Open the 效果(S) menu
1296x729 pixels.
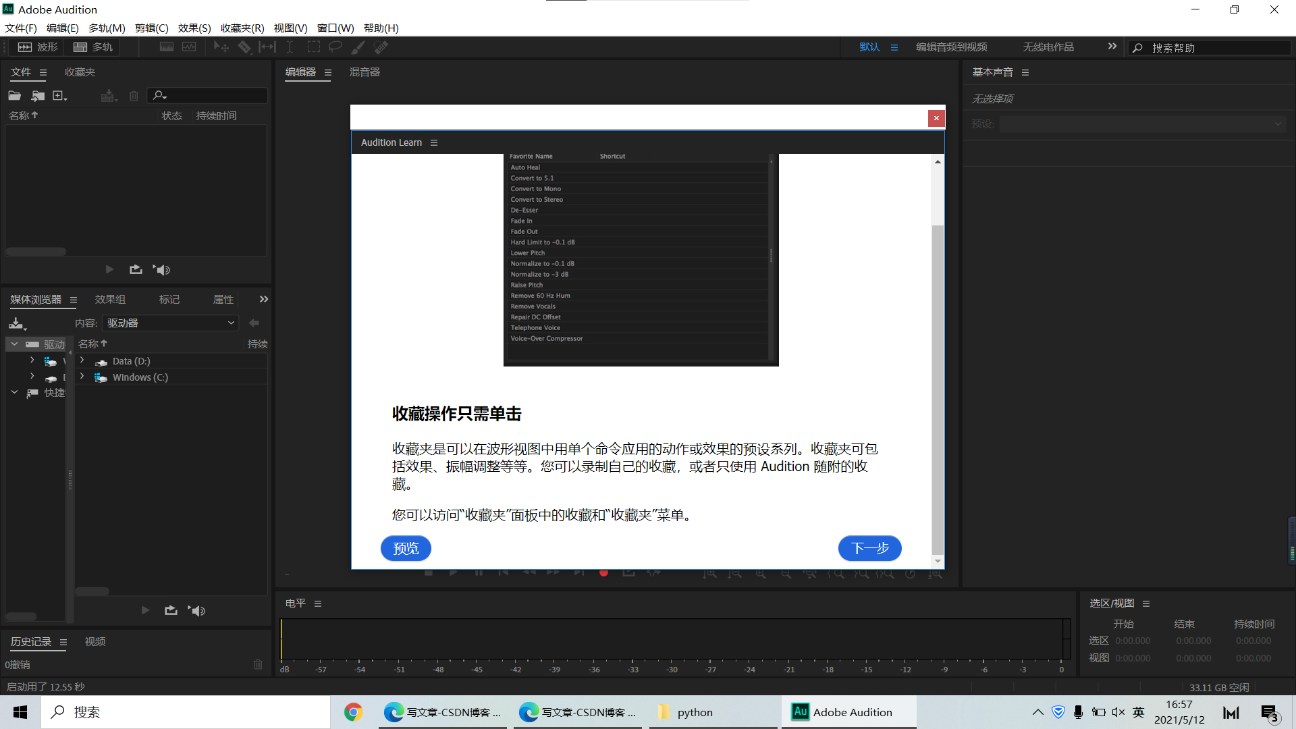tap(194, 28)
